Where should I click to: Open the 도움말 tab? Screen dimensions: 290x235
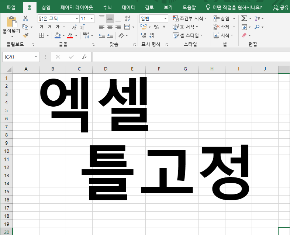tap(189, 7)
